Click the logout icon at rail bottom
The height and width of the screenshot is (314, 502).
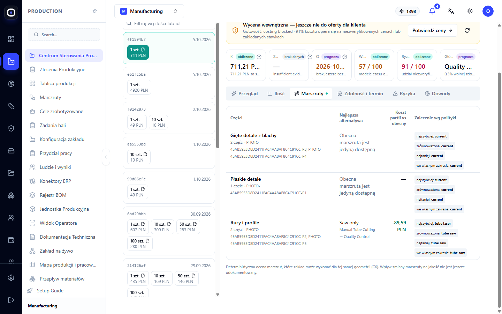pos(11,300)
